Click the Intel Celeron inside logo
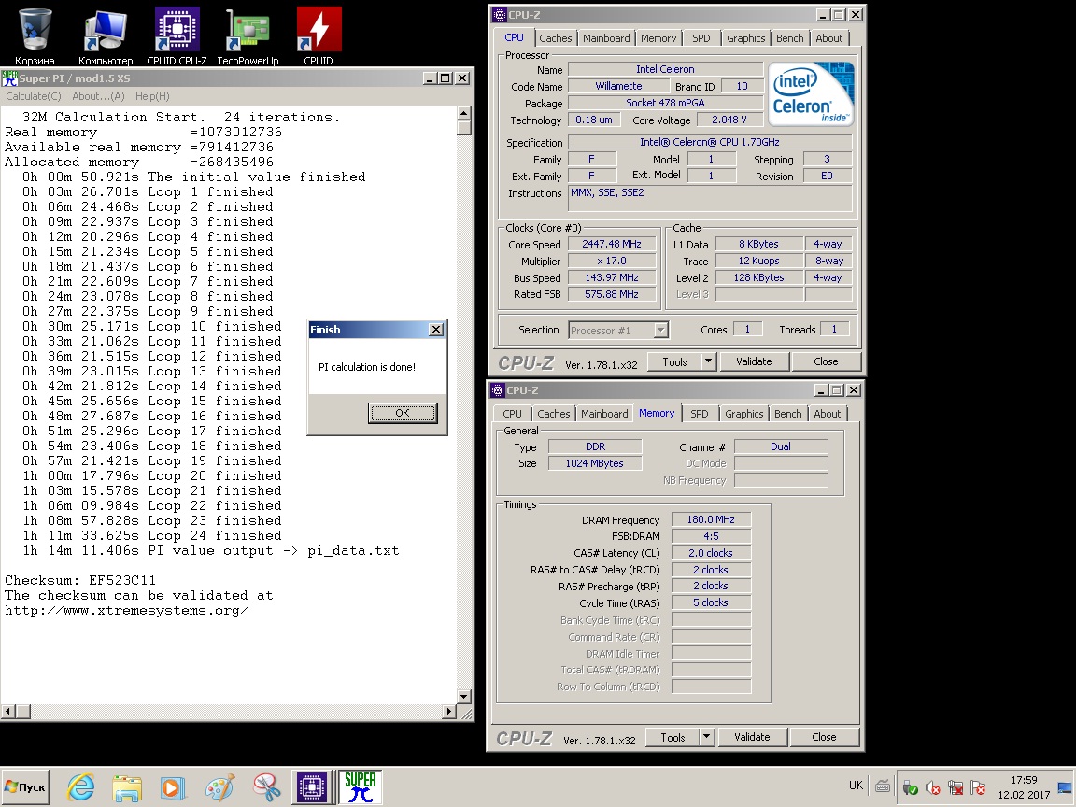The width and height of the screenshot is (1076, 807). pyautogui.click(x=811, y=93)
